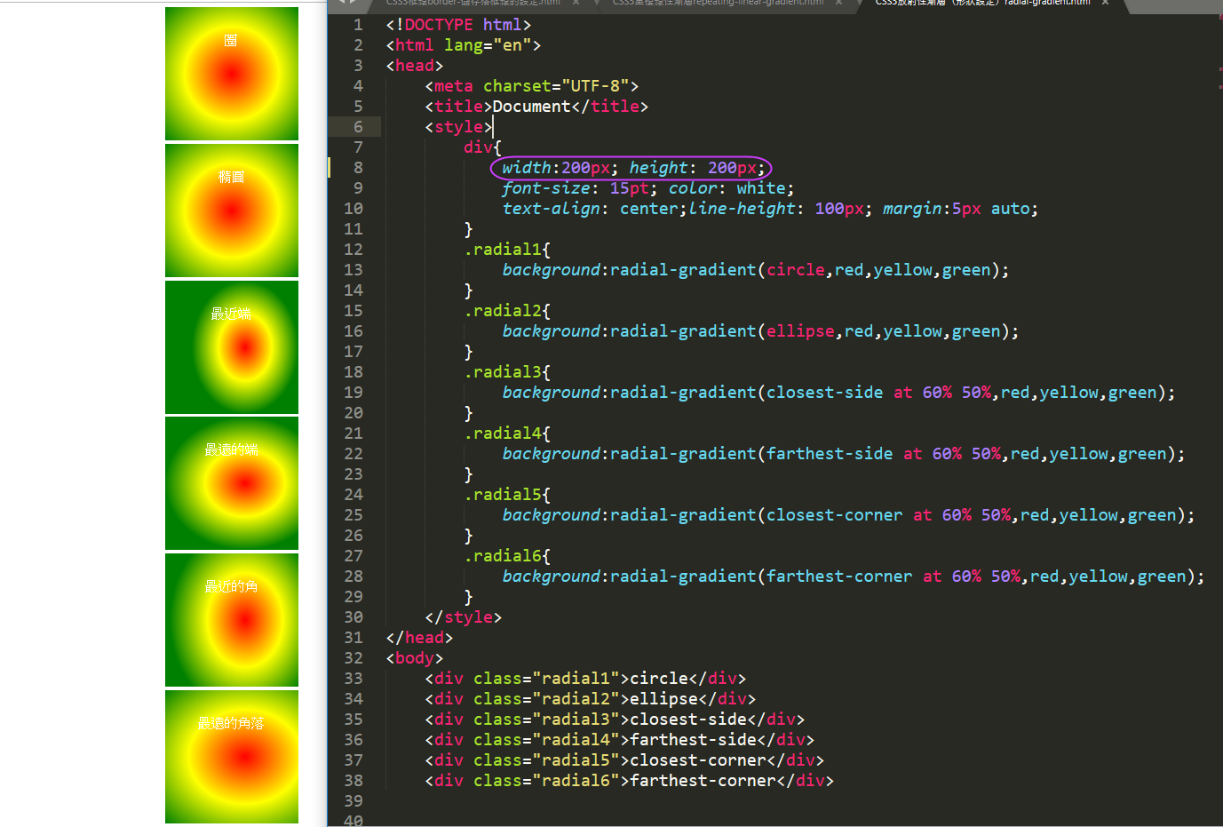Click the 最遠的角落 farthest-corner gradient box
This screenshot has height=827, width=1223.
[x=231, y=757]
